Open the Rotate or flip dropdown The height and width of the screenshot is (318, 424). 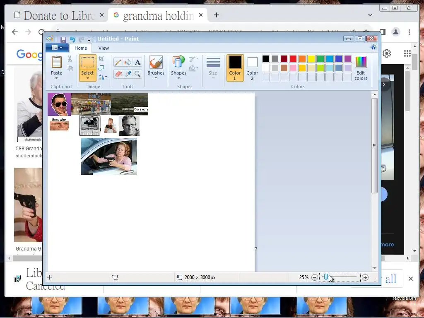pos(103,77)
